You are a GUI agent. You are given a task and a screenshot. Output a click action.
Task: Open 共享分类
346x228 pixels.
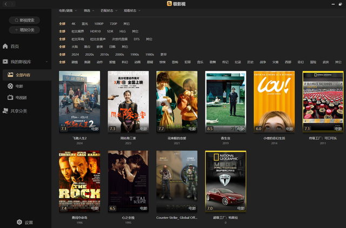coord(19,111)
